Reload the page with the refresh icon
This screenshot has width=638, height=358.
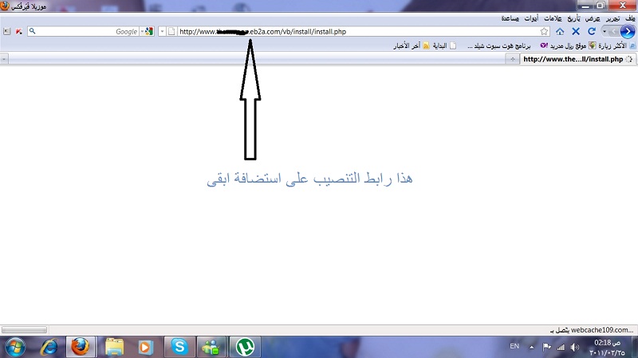coord(591,31)
